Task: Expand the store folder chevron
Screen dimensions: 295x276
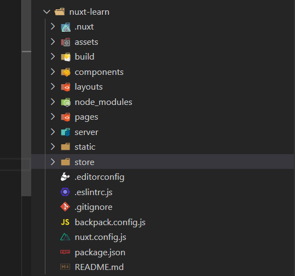Action: point(53,162)
